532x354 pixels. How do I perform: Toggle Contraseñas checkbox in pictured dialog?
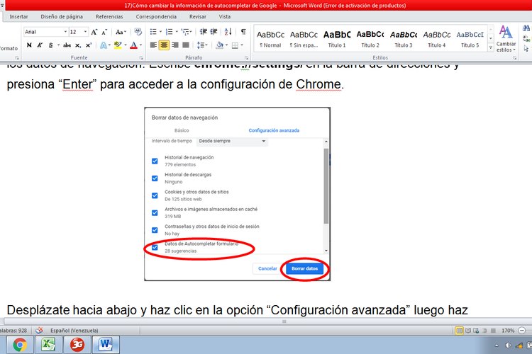[x=155, y=230]
